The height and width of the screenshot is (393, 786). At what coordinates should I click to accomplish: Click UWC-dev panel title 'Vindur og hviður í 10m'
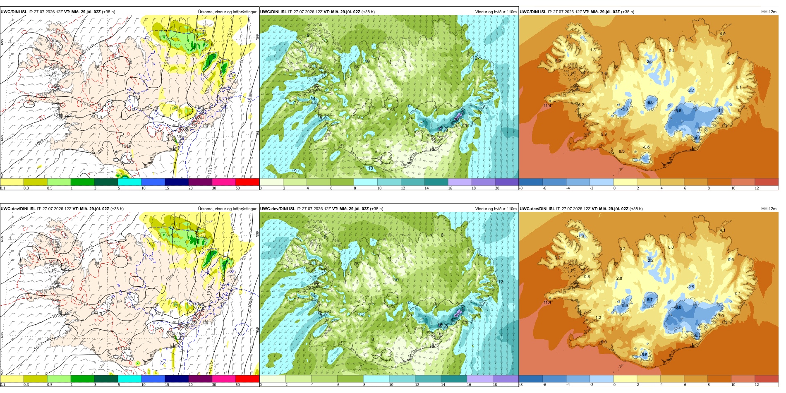click(x=496, y=209)
